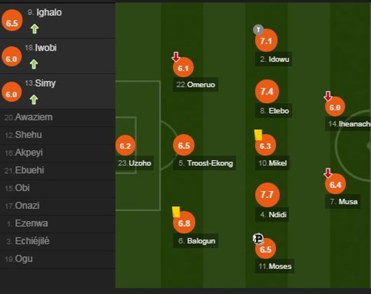
Task: Click Balogun's yellow card icon
Action: pyautogui.click(x=176, y=212)
